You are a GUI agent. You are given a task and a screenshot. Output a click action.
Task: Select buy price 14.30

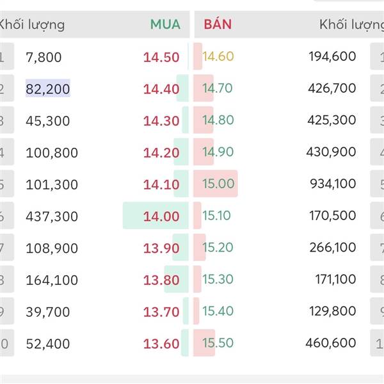161,121
